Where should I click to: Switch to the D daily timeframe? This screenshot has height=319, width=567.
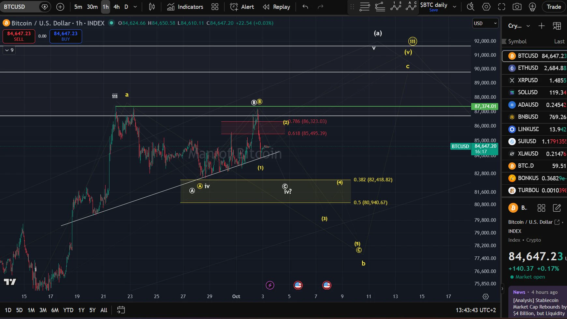pos(126,7)
